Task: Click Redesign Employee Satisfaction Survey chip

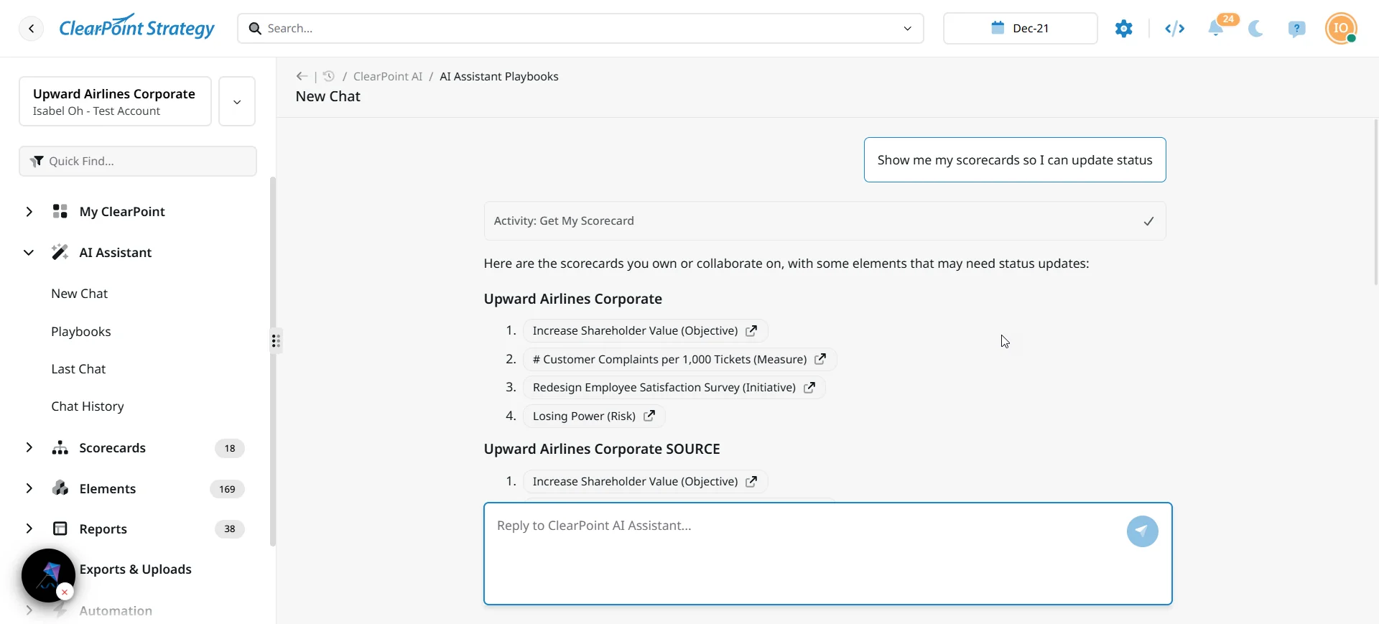Action: [674, 387]
